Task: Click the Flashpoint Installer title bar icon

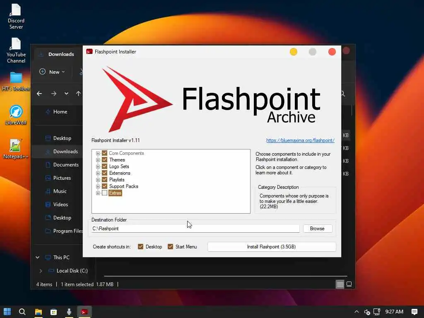Action: [x=89, y=51]
